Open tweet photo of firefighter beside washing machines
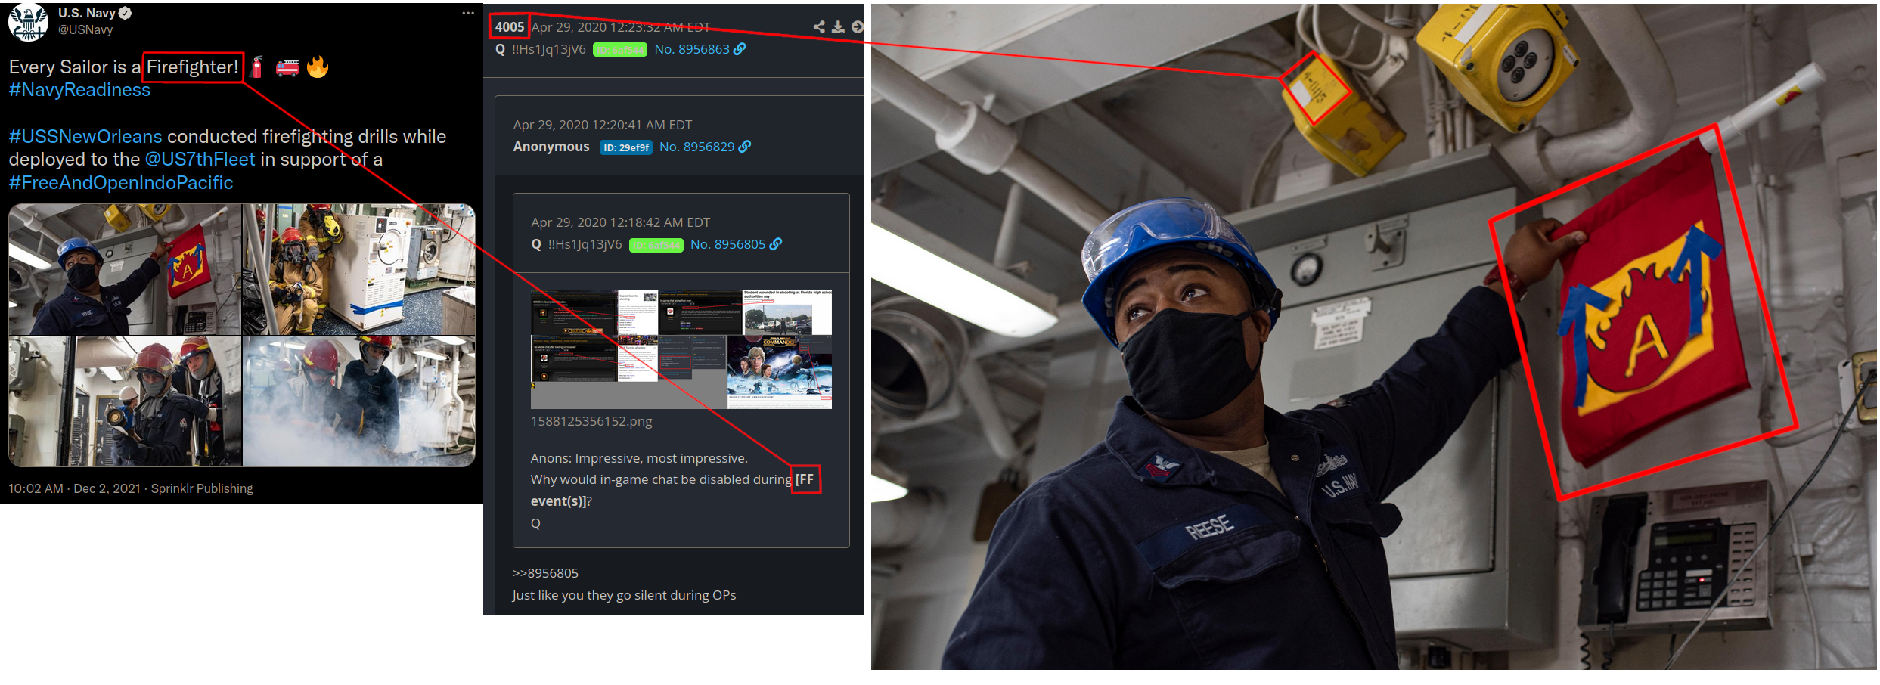1880x685 pixels. pos(359,269)
